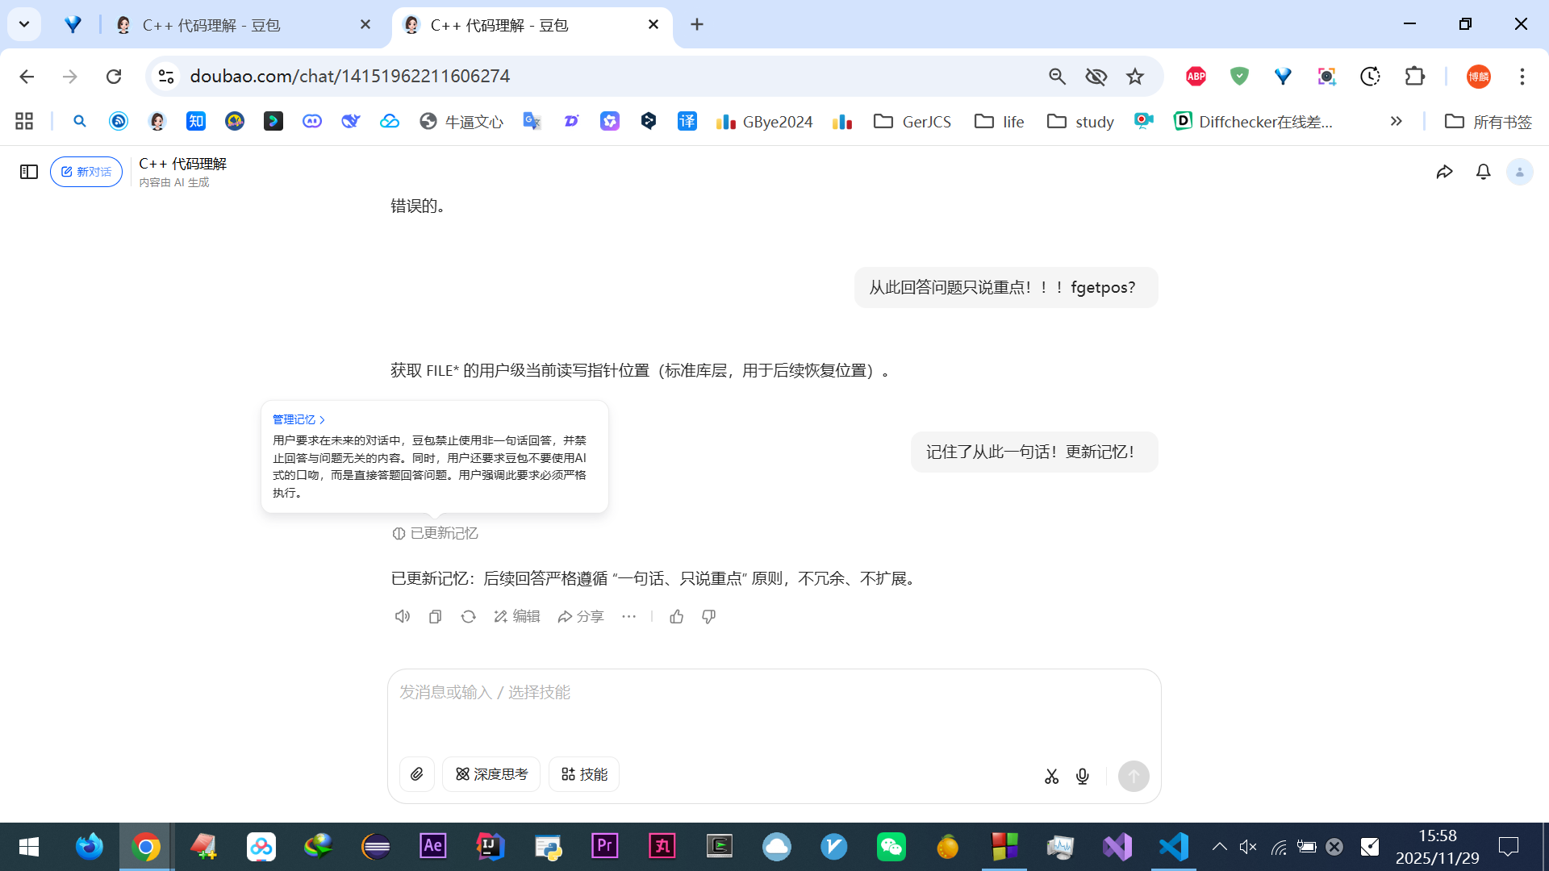Open the study bookmarks folder
This screenshot has height=871, width=1549.
[x=1080, y=121]
